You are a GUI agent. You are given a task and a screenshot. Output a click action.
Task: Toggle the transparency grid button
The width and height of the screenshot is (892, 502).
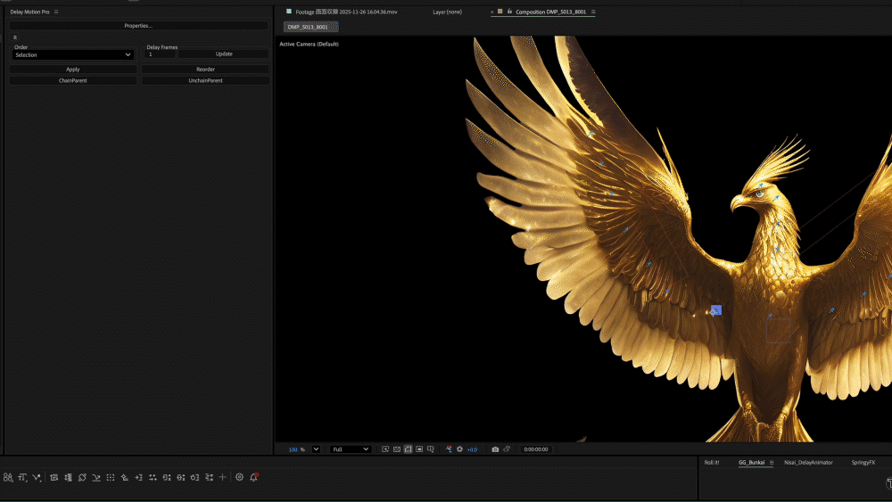397,449
